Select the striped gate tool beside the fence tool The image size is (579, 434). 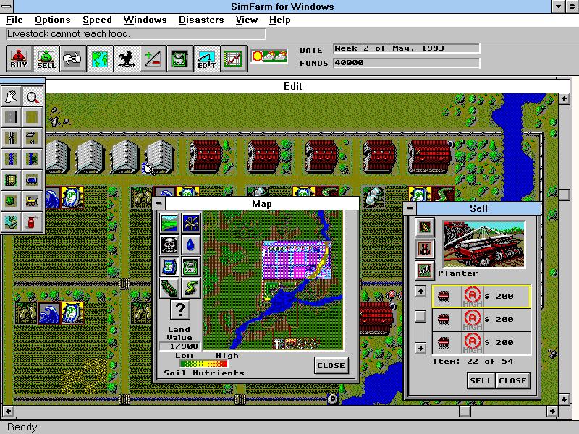pos(33,138)
